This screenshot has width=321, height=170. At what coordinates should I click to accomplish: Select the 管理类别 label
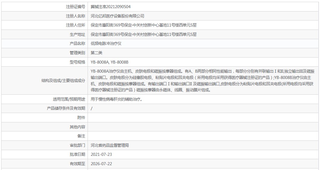(x=77, y=53)
